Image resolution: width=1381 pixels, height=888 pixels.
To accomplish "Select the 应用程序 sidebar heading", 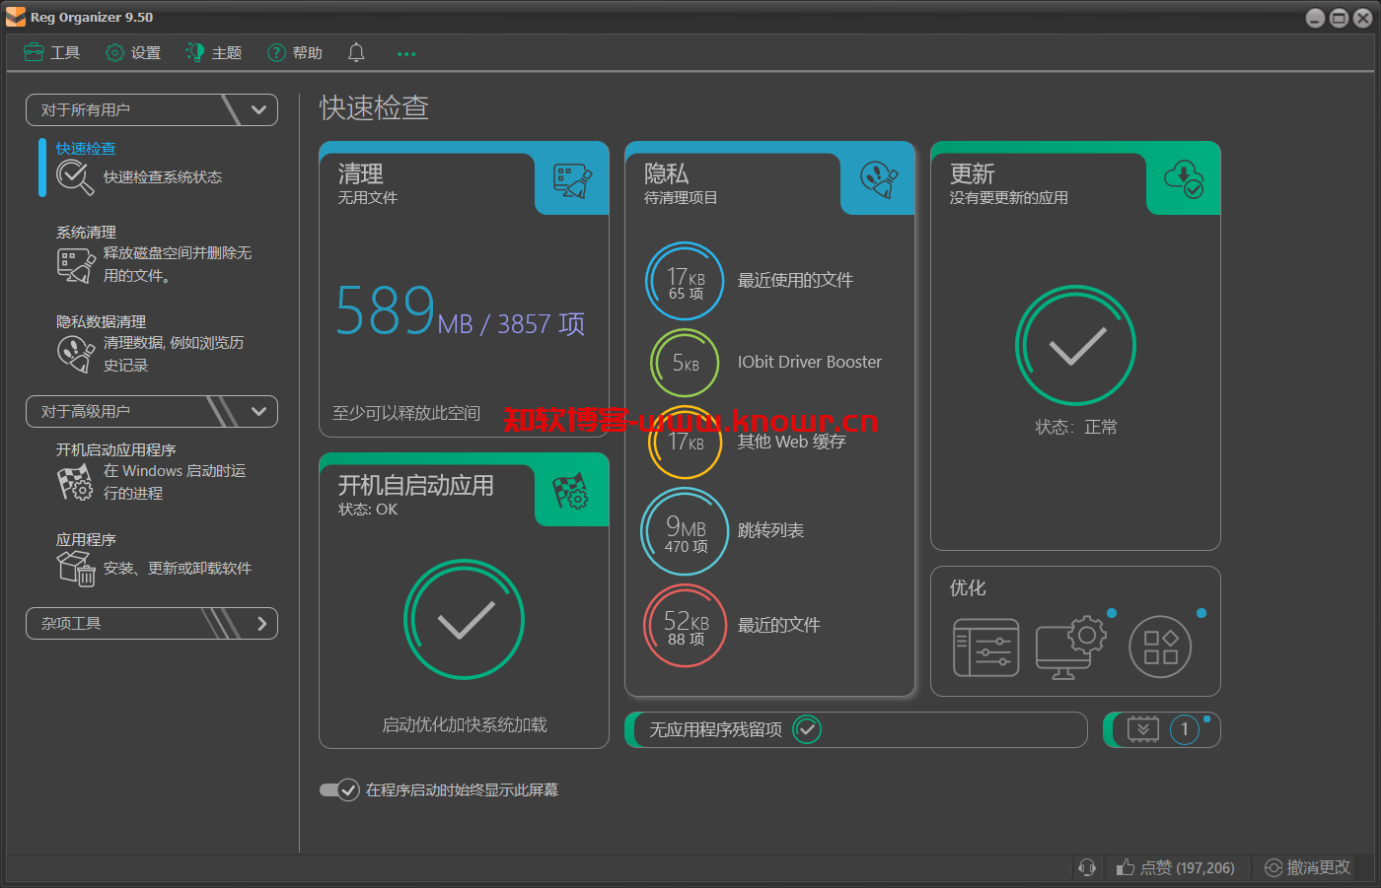I will click(86, 539).
